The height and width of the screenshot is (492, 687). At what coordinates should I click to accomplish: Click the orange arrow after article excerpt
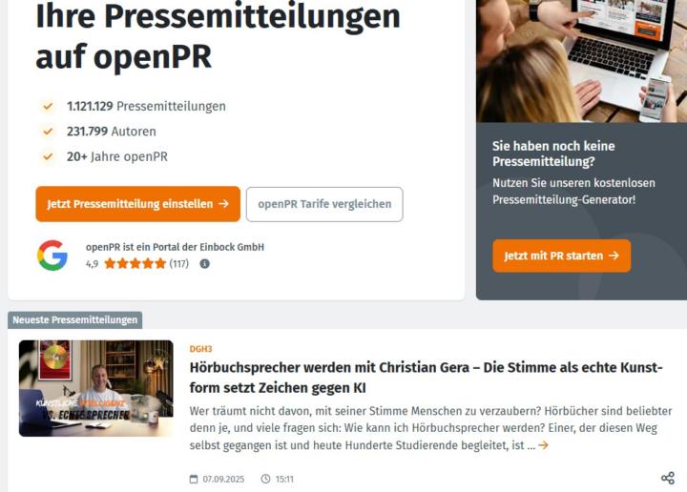pyautogui.click(x=543, y=445)
